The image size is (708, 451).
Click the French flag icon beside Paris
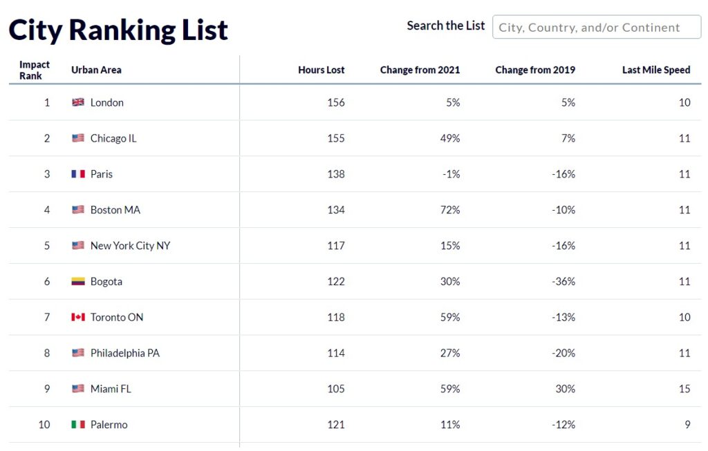(x=77, y=174)
